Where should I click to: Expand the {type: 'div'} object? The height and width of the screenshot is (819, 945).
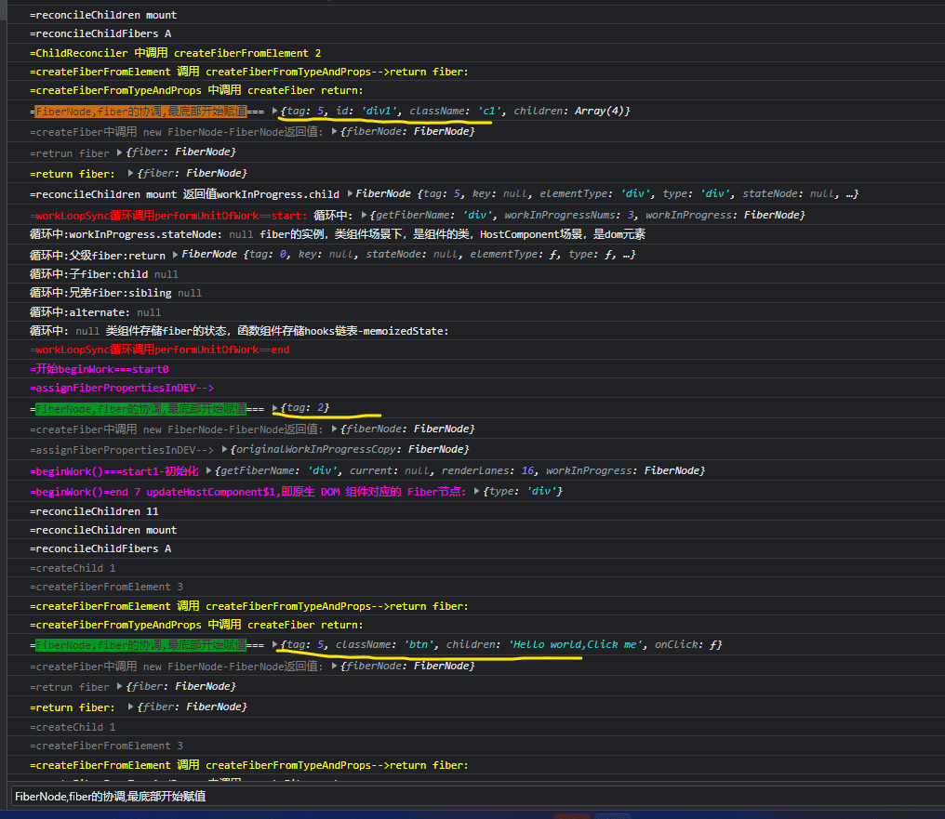point(477,492)
